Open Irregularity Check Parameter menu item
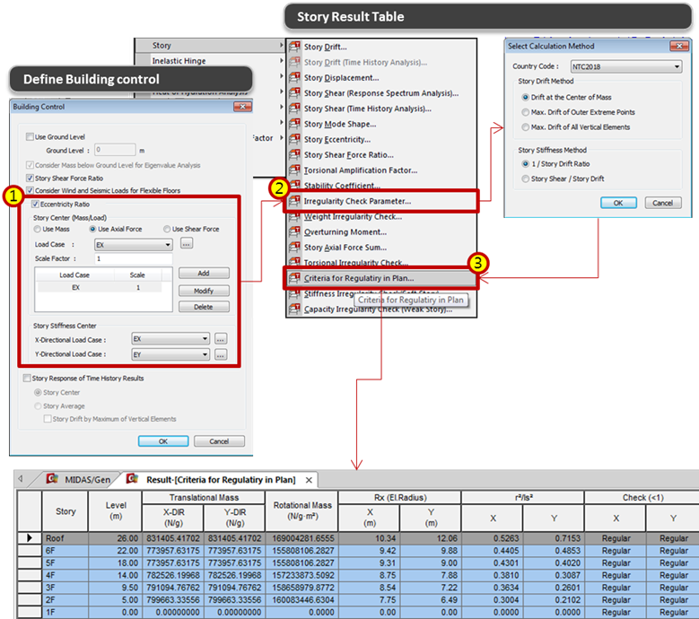 point(381,201)
